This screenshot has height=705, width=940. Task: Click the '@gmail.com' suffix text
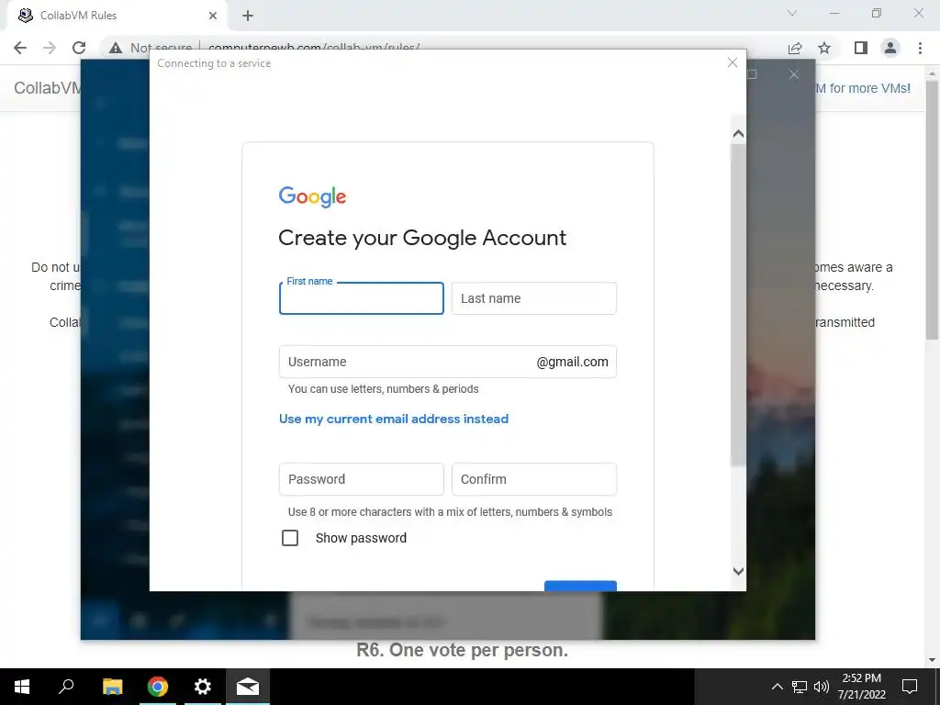pyautogui.click(x=573, y=362)
